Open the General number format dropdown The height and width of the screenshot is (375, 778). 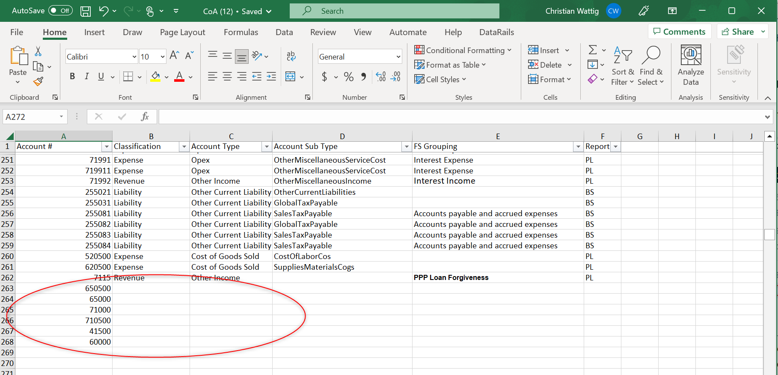click(x=398, y=57)
